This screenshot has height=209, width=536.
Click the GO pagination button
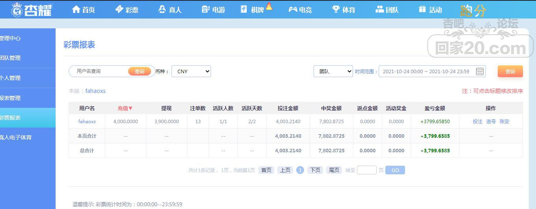(x=395, y=170)
